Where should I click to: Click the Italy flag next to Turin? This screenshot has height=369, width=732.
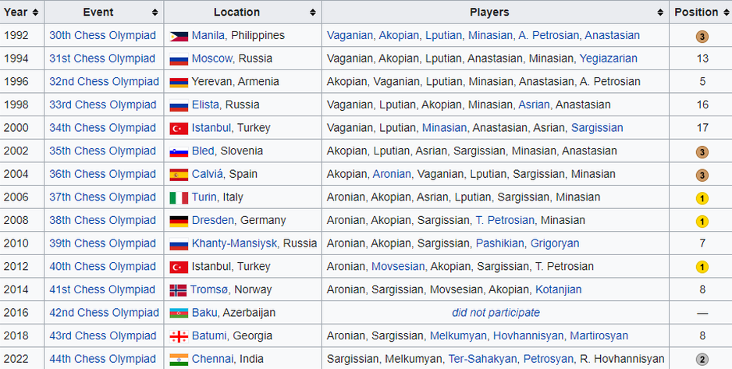coord(179,197)
